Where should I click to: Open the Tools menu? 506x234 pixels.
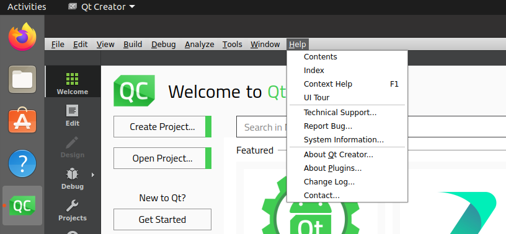[233, 45]
